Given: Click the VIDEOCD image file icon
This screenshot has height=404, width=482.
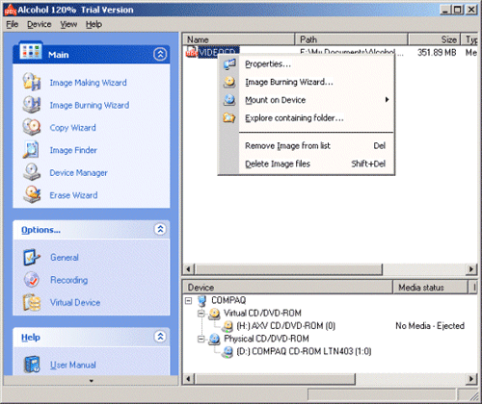Looking at the screenshot, I should click(x=191, y=52).
